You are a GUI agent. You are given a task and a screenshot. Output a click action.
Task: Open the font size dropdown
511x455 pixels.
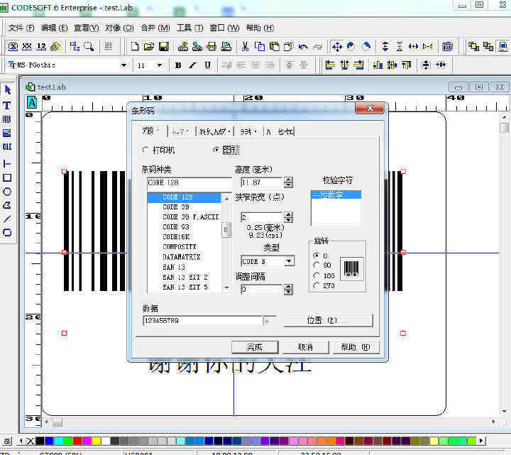click(x=160, y=65)
